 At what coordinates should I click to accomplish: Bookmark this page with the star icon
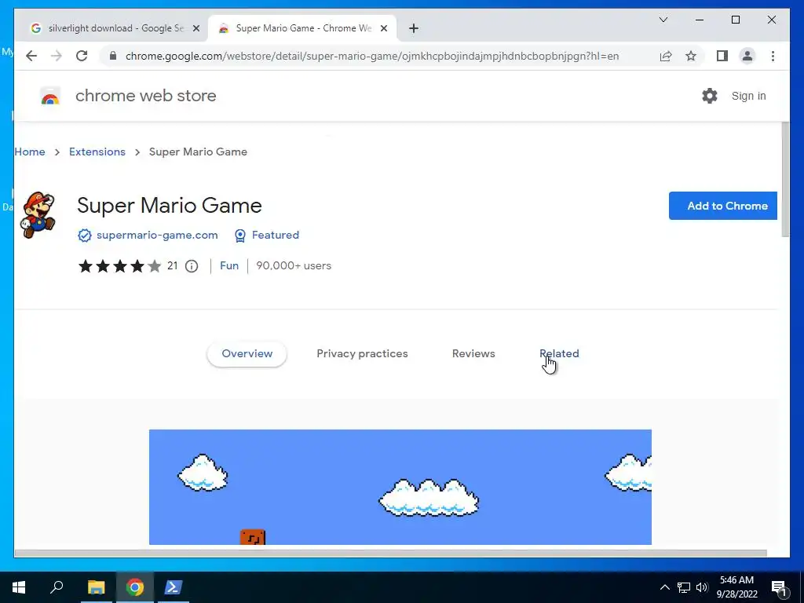click(x=691, y=56)
